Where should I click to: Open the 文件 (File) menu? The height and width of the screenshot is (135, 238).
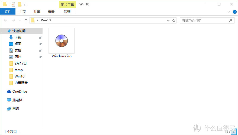[8, 12]
